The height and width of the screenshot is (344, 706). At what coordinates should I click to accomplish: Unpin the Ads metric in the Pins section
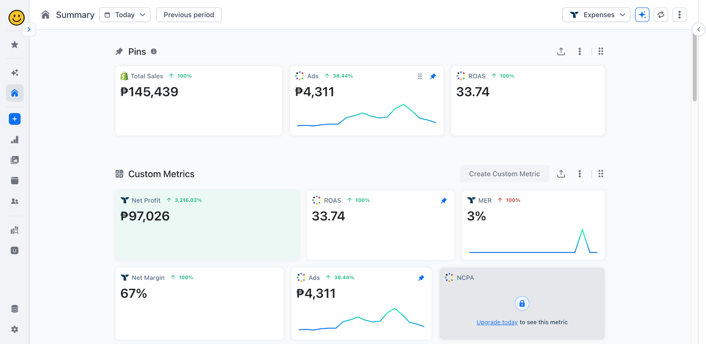(x=433, y=76)
